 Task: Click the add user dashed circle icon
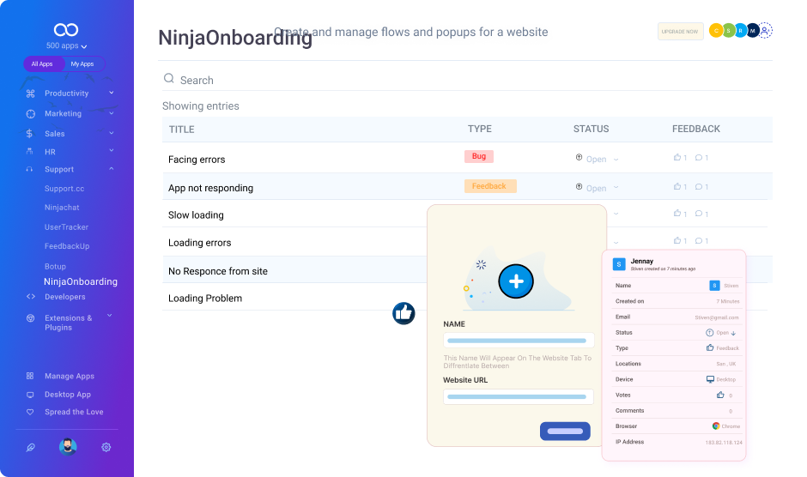tap(766, 31)
